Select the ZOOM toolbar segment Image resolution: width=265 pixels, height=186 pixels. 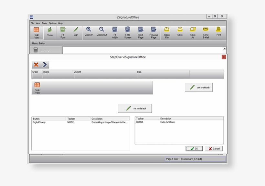click(105, 74)
